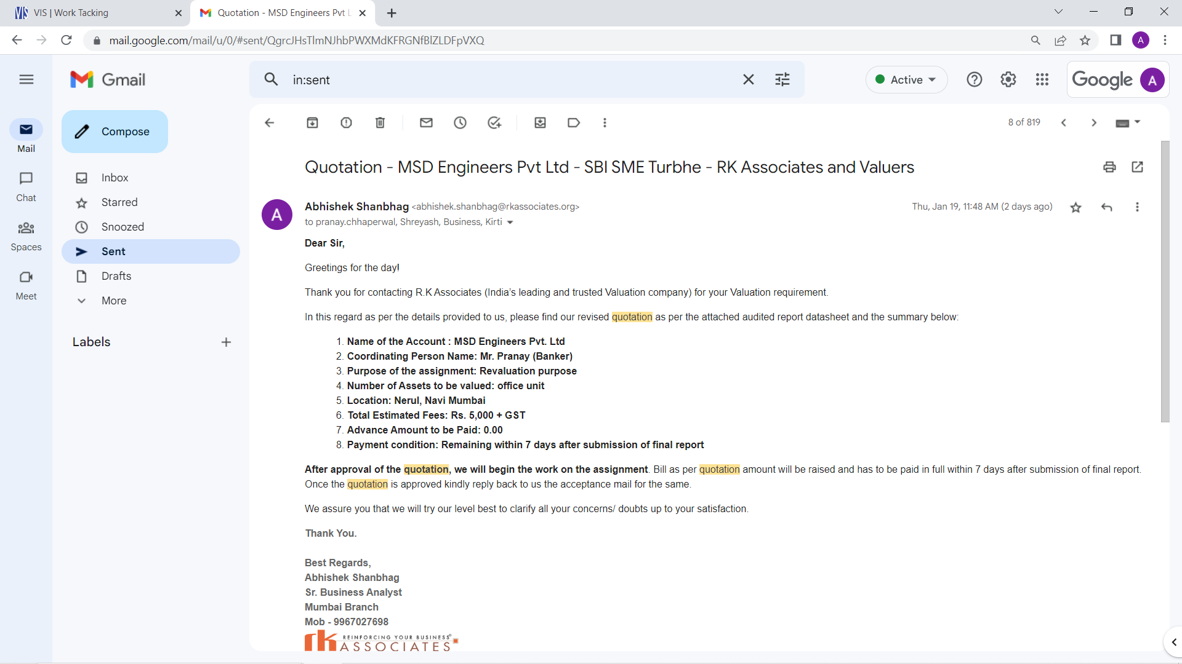Clear the in:sent search
Image resolution: width=1182 pixels, height=664 pixels.
pyautogui.click(x=748, y=79)
